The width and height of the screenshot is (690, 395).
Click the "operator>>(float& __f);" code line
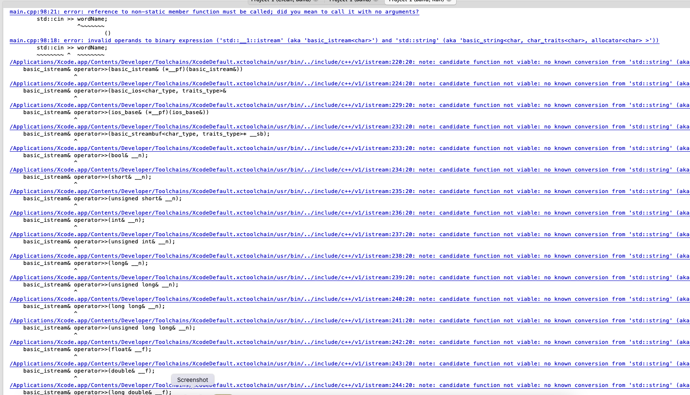88,349
